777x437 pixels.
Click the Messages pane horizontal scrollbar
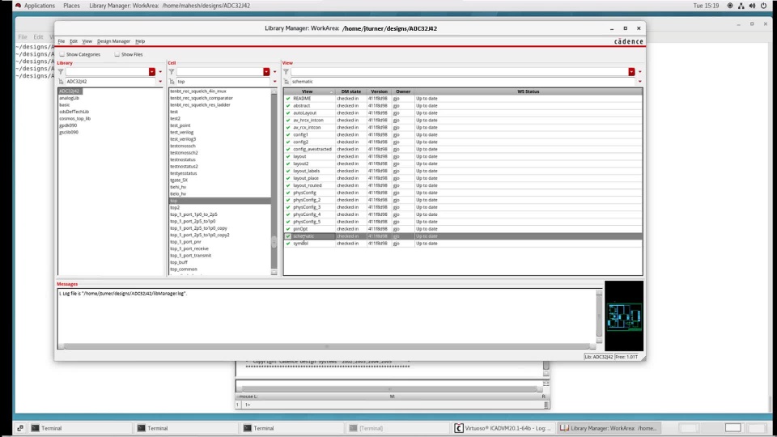(327, 346)
